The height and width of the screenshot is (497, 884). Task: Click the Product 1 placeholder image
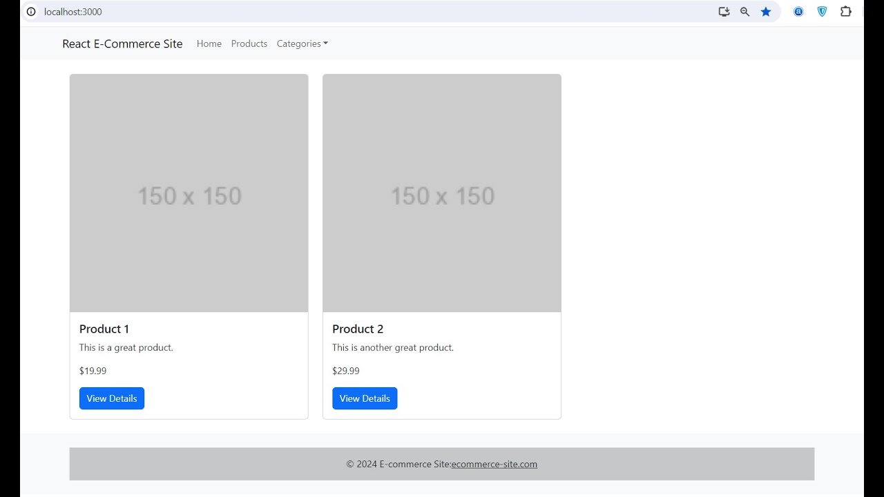tap(189, 193)
